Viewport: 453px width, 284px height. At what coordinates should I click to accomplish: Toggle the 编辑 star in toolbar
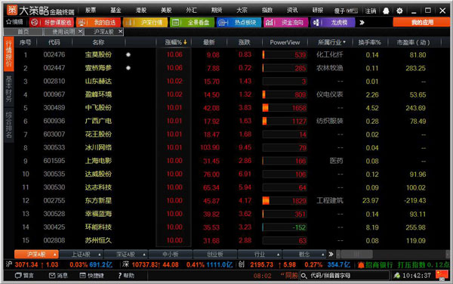click(x=8, y=22)
